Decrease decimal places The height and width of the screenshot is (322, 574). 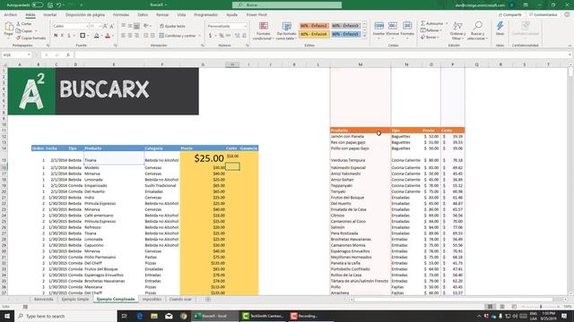click(244, 36)
